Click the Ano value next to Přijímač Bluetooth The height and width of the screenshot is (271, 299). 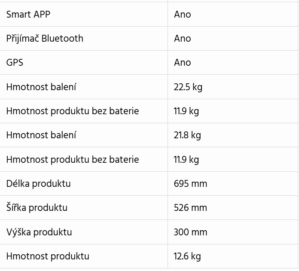coord(182,39)
